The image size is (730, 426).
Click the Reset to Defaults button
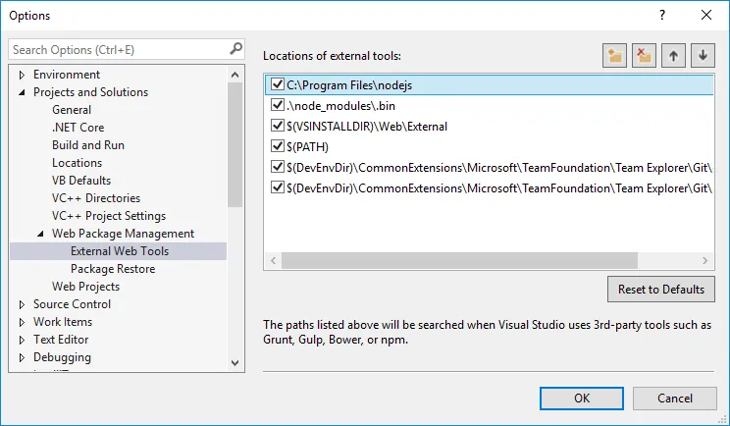(x=660, y=290)
